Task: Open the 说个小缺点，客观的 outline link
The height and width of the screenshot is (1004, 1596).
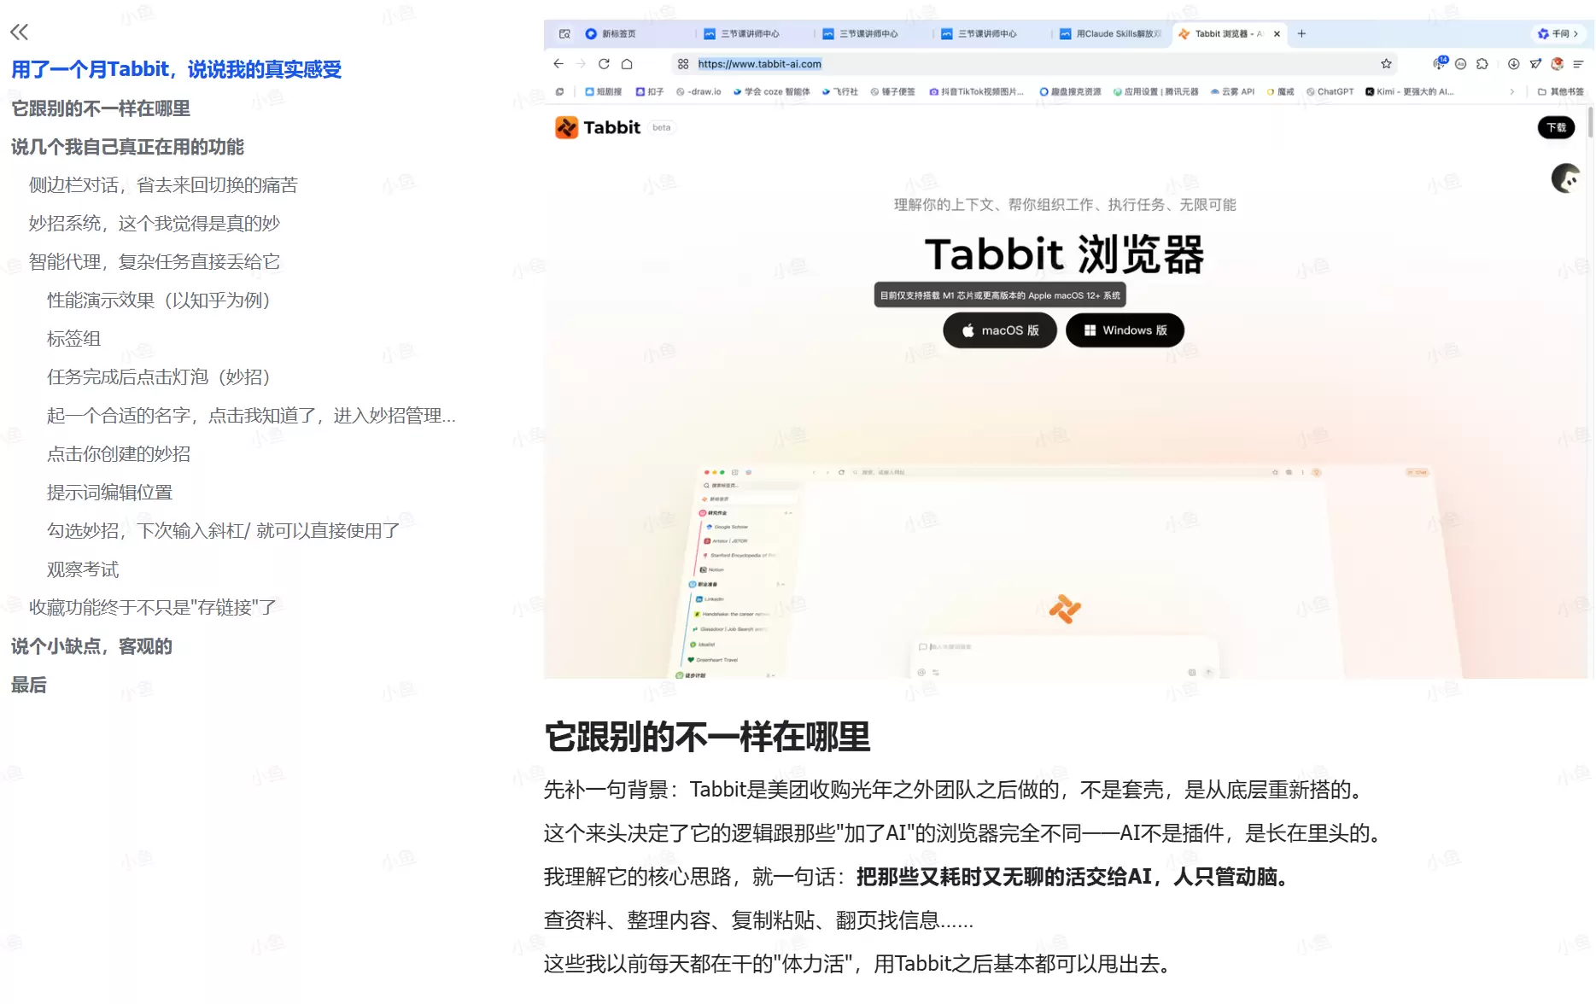Action: click(x=91, y=646)
